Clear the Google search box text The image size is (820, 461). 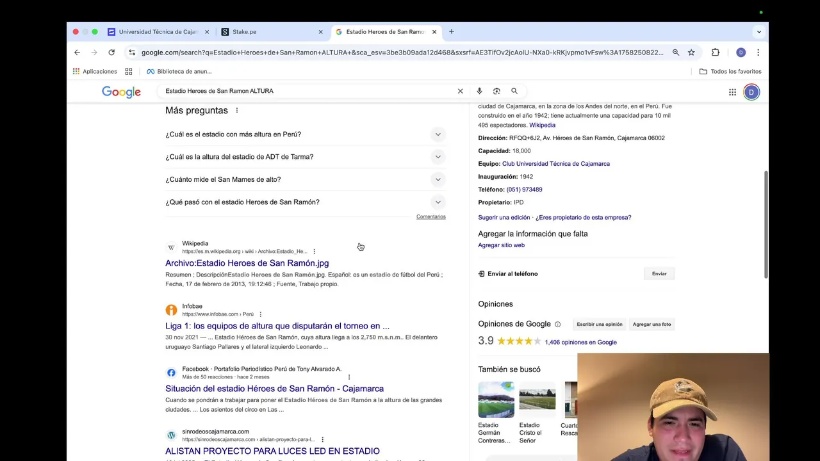pyautogui.click(x=460, y=91)
